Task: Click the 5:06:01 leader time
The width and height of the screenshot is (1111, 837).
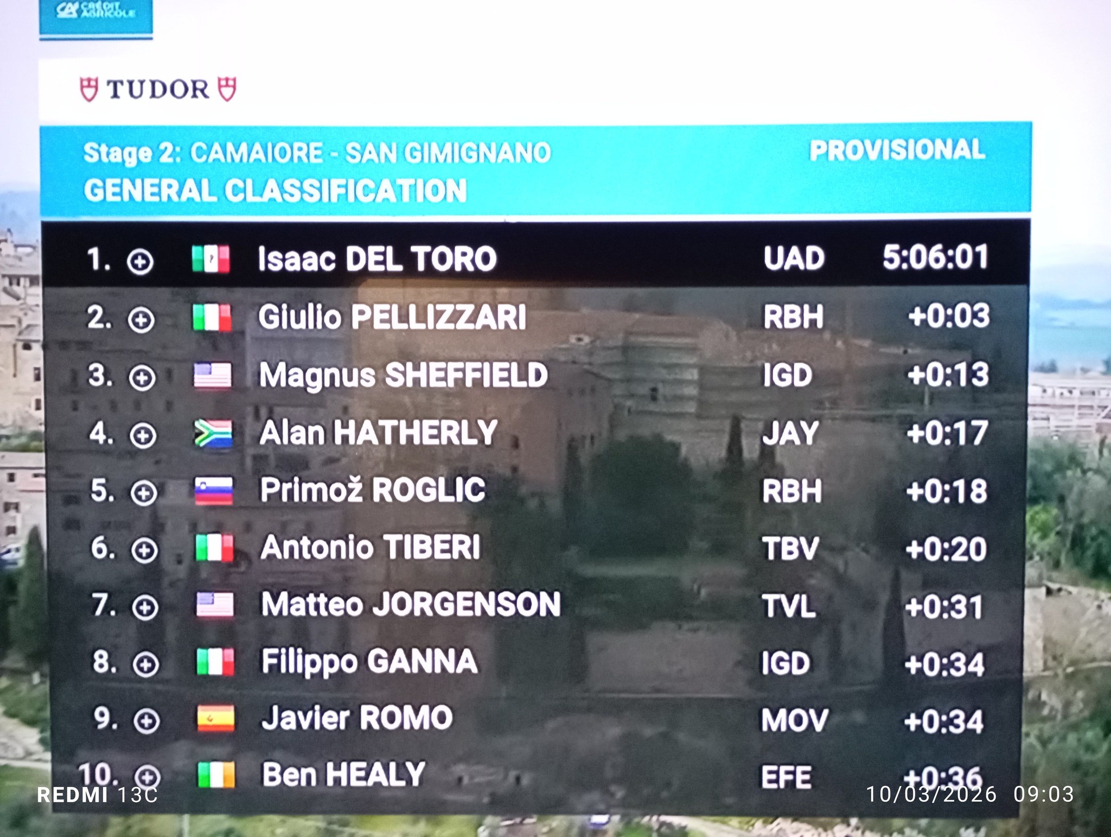Action: click(x=935, y=257)
